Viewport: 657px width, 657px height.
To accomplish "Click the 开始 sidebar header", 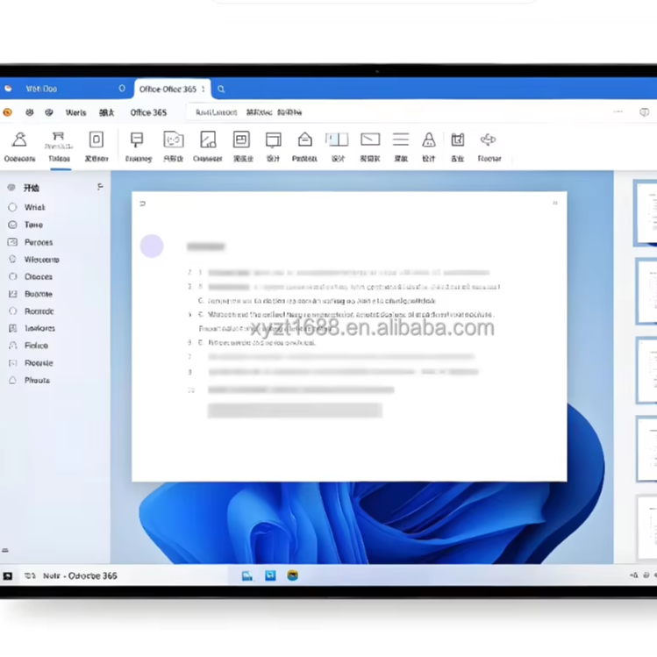I will [x=31, y=188].
